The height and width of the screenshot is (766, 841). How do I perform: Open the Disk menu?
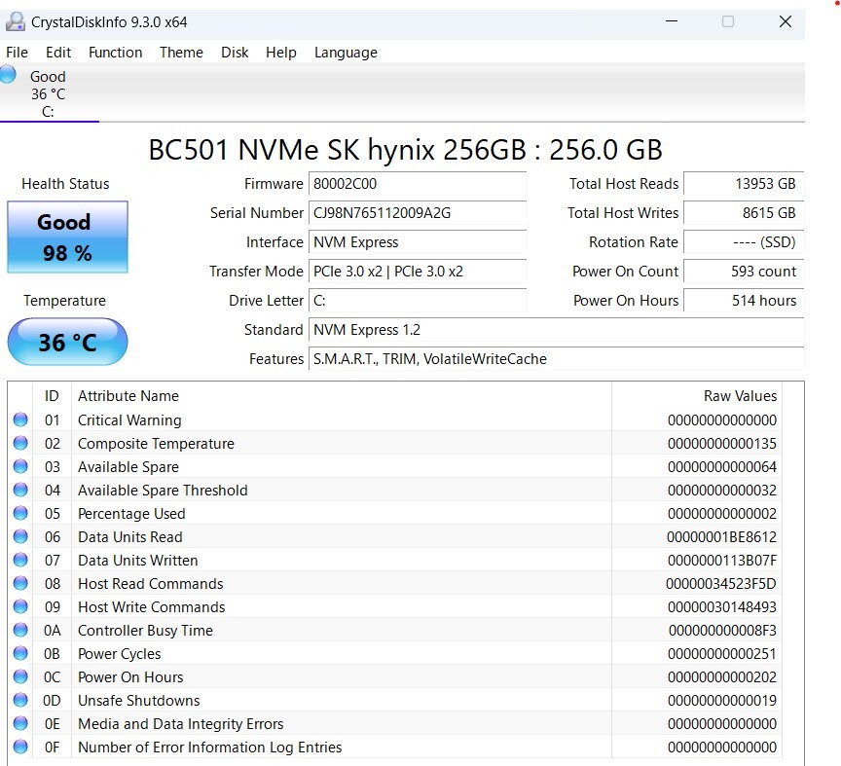click(235, 53)
